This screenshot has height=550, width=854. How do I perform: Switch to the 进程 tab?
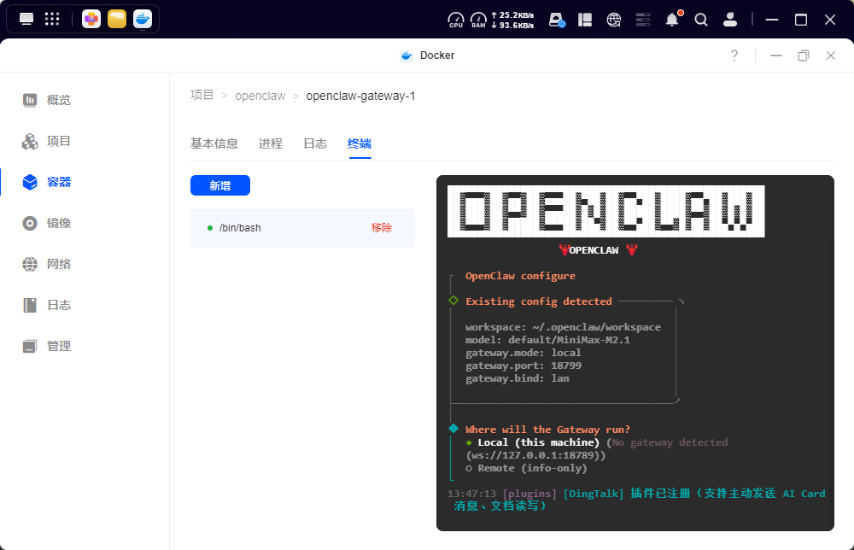pos(270,143)
